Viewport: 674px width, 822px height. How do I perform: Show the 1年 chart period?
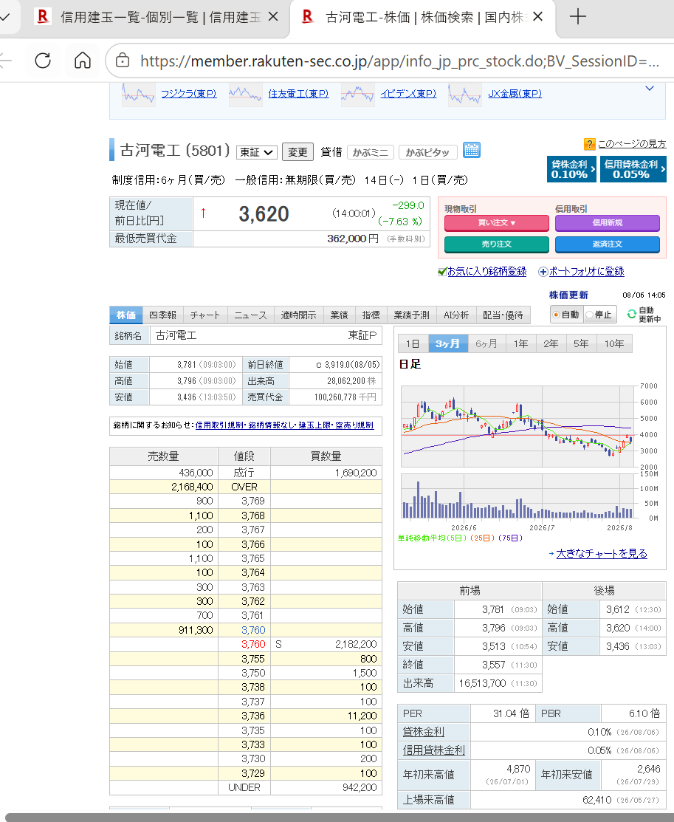[520, 344]
